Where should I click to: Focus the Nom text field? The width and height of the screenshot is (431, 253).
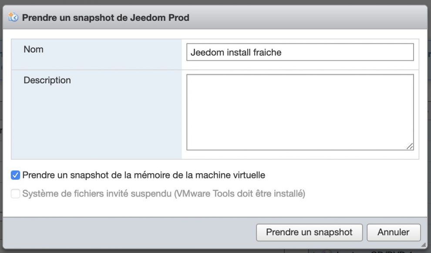pos(300,52)
